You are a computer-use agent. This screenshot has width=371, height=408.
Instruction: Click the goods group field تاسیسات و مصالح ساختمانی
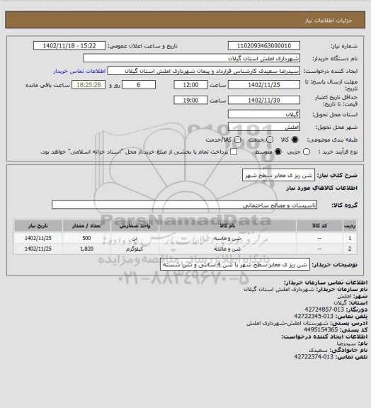(184, 205)
